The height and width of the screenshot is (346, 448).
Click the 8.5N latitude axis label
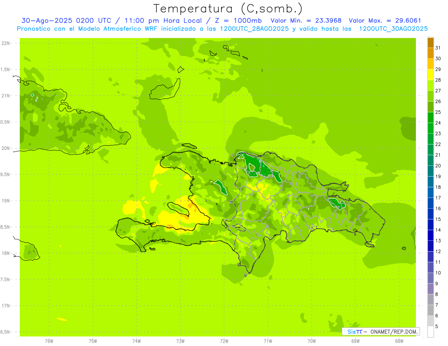[x=6, y=227]
